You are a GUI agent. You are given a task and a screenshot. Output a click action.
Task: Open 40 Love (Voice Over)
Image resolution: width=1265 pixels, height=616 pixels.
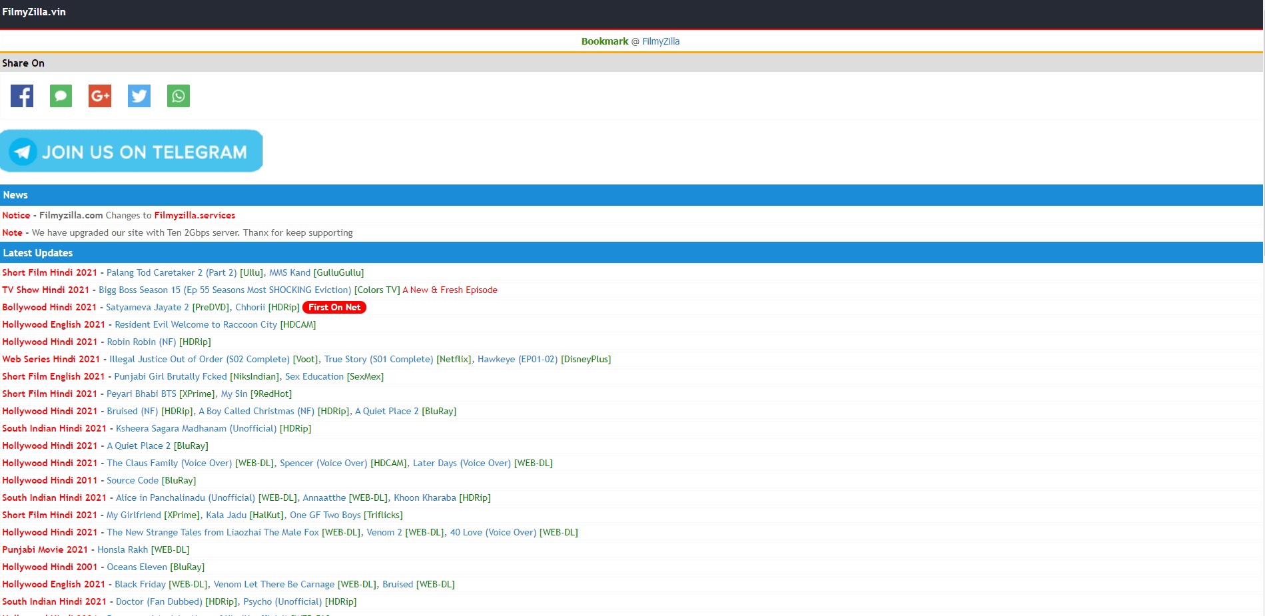pos(493,532)
